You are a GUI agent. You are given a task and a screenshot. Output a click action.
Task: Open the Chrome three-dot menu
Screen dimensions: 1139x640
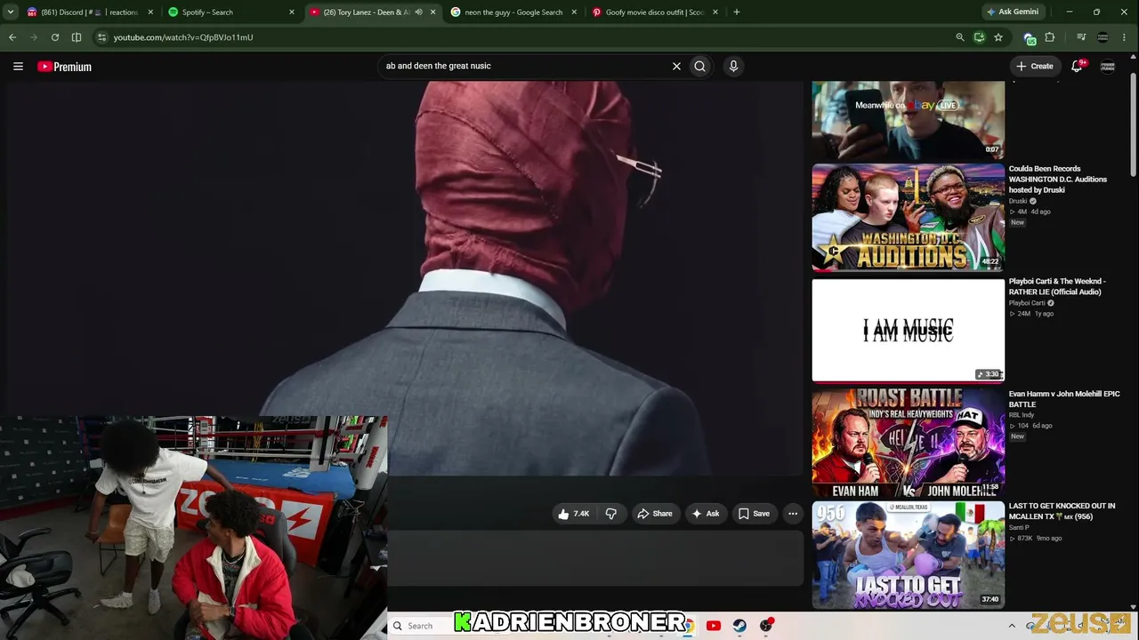pyautogui.click(x=1125, y=37)
